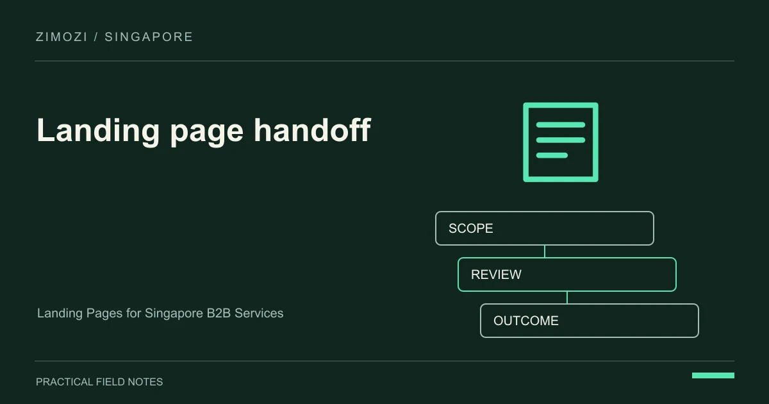Screen dimensions: 769x404
Task: Select the REVIEW box
Action: click(567, 274)
